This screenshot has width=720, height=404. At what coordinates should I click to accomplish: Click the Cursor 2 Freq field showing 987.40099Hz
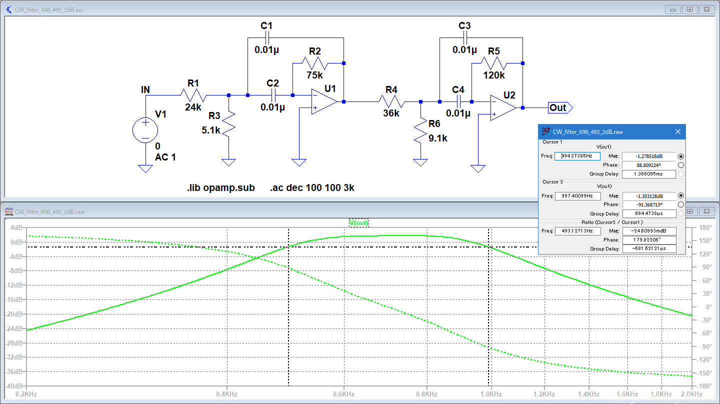[577, 196]
